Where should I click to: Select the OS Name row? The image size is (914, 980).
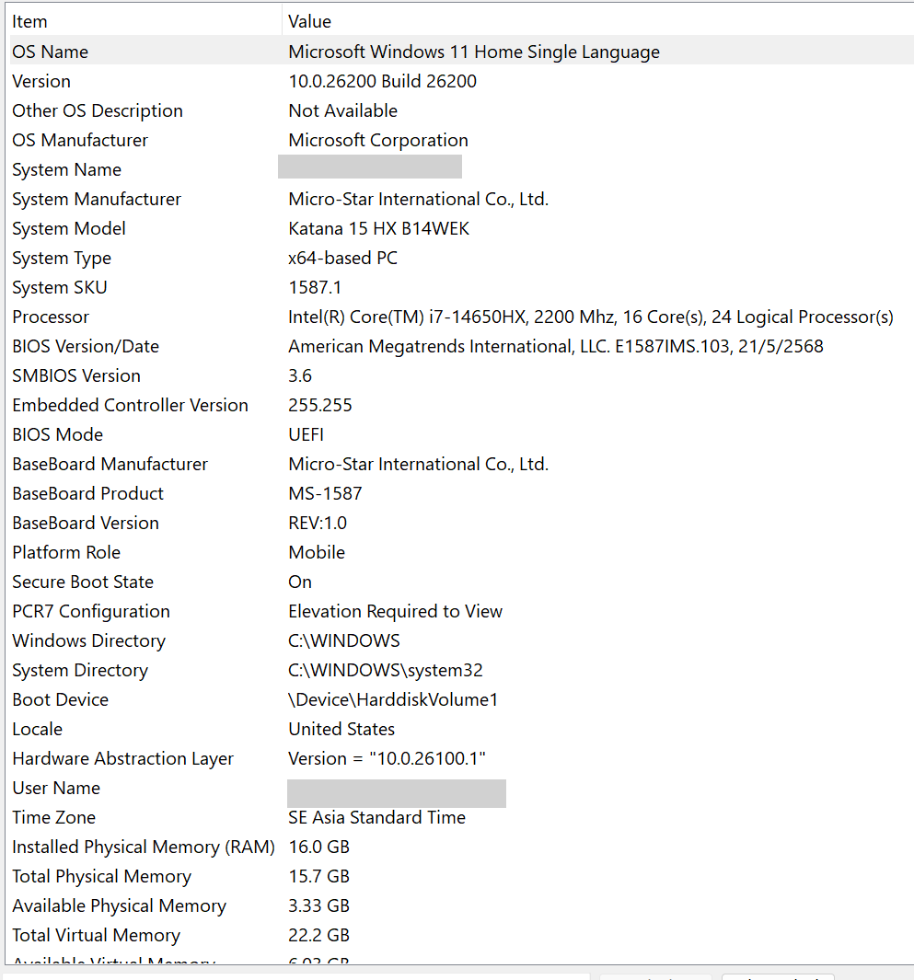[x=461, y=52]
